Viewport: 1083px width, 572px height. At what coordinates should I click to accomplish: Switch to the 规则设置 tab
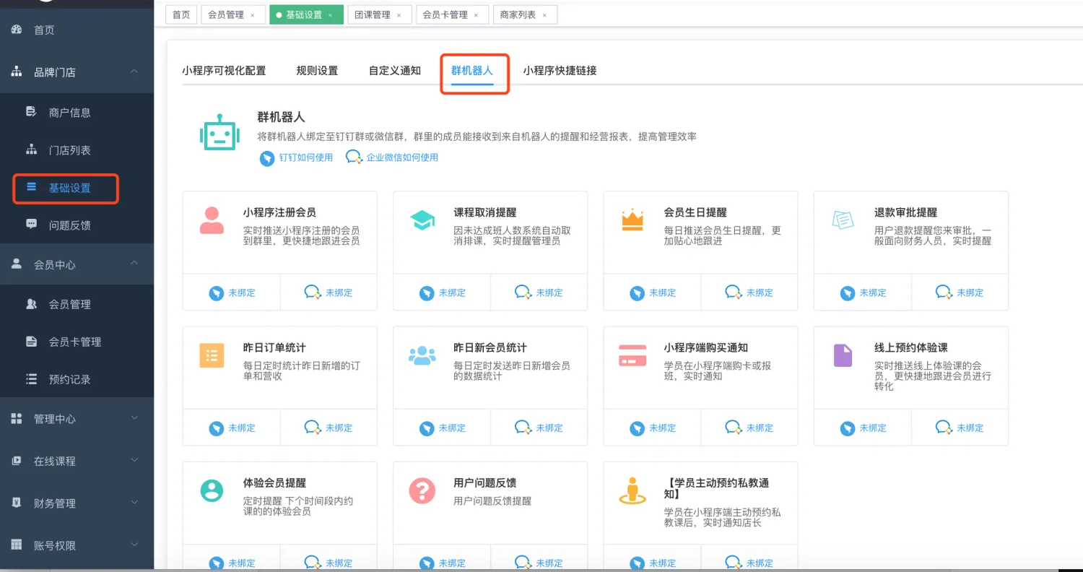click(317, 71)
